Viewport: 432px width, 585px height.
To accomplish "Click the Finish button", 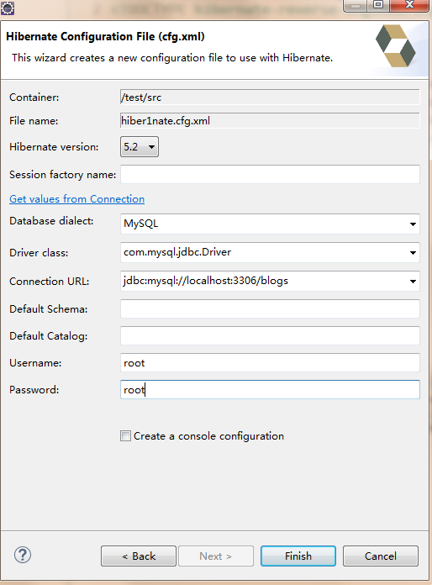I will tap(298, 556).
